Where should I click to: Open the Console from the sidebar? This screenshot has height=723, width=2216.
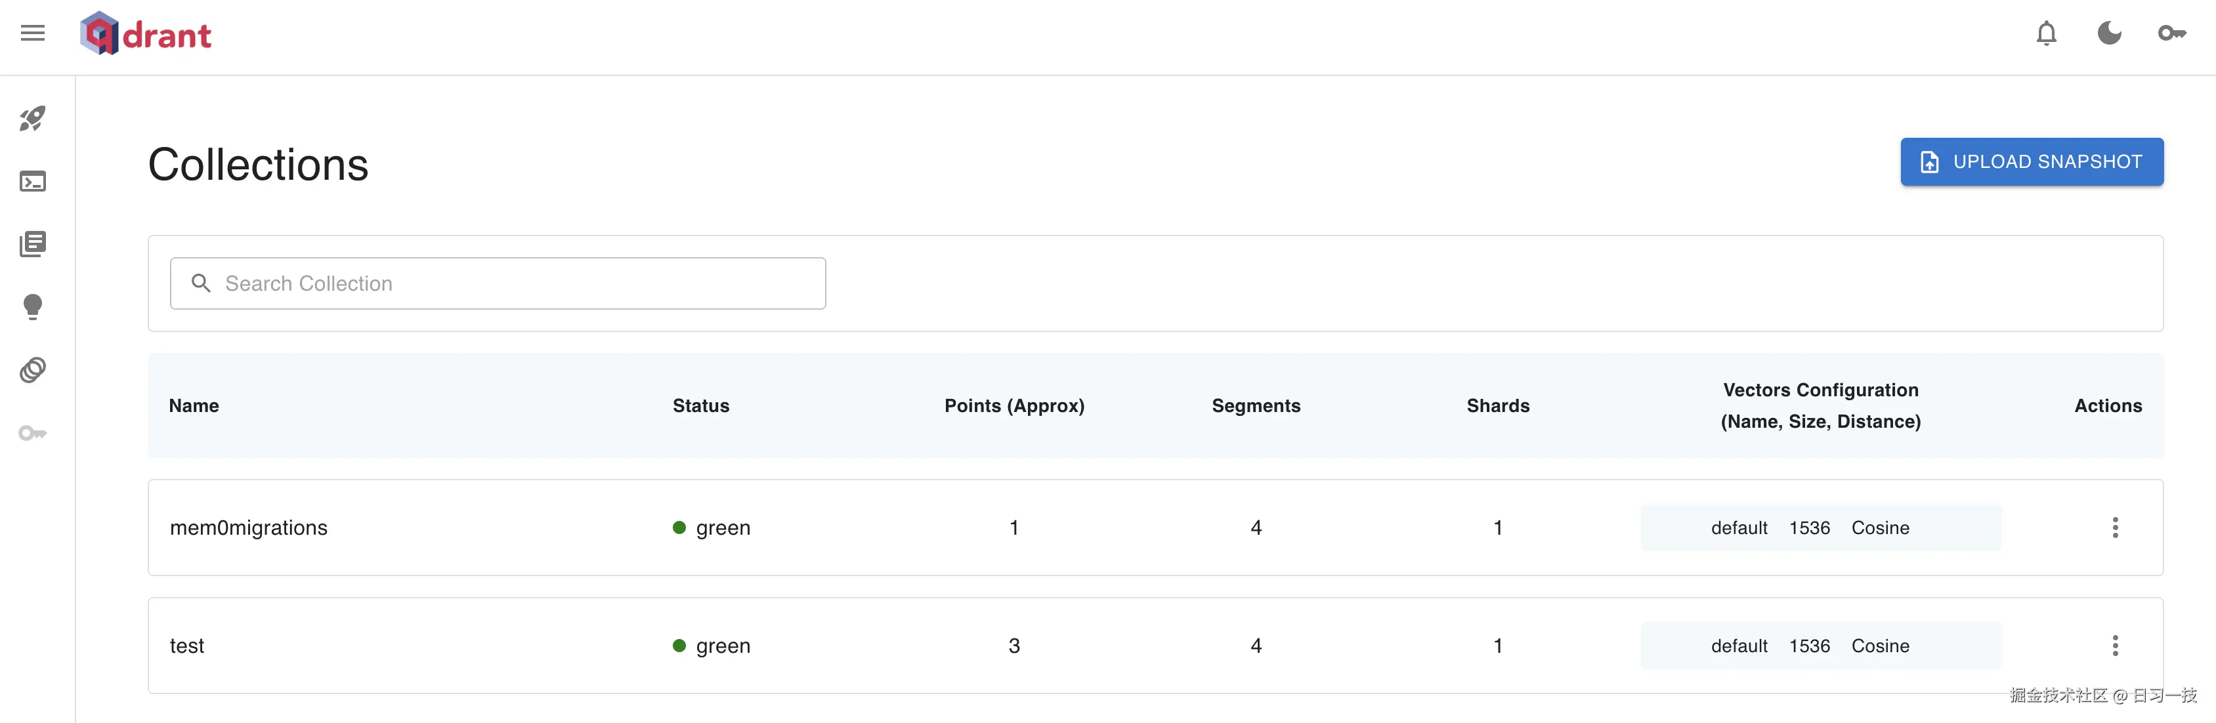tap(33, 181)
